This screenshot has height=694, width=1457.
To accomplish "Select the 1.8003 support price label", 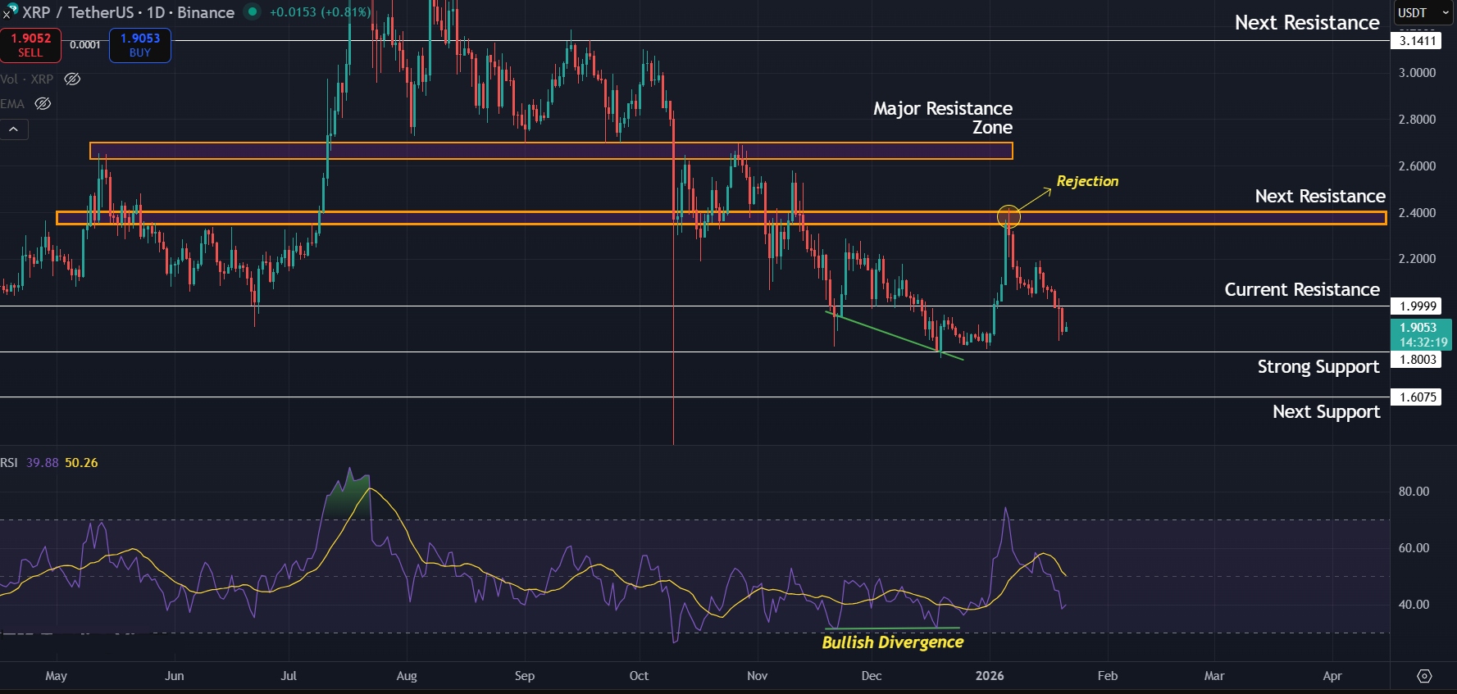I will (x=1417, y=359).
